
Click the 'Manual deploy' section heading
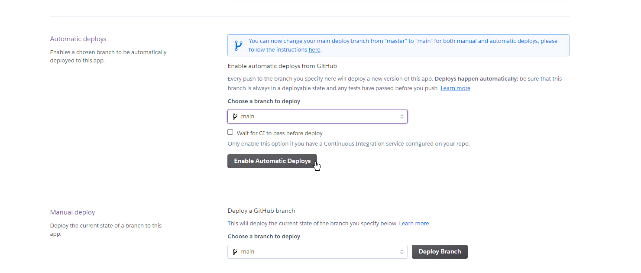(72, 212)
